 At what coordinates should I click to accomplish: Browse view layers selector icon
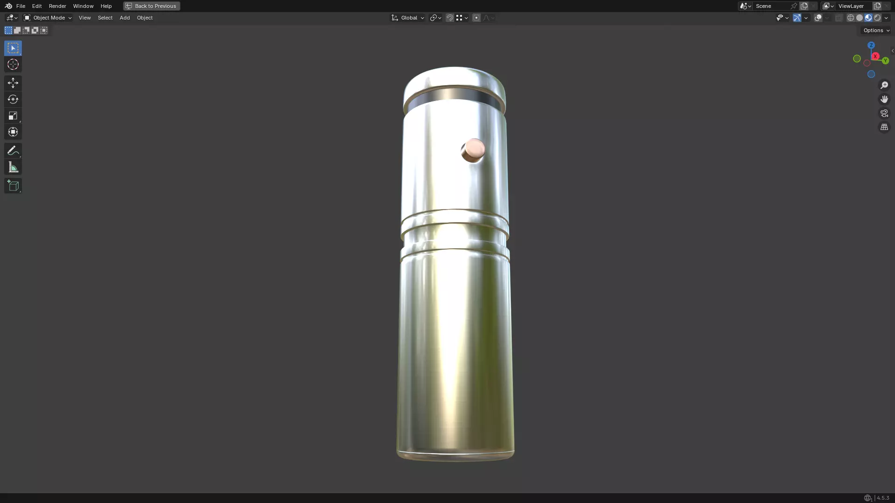pyautogui.click(x=828, y=6)
